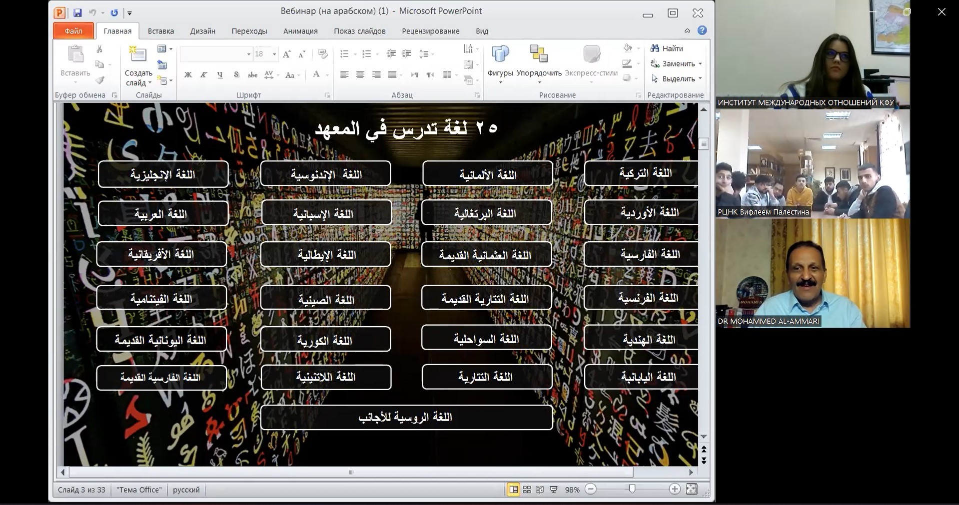Click the Italic formatting icon
The image size is (959, 505).
(x=203, y=75)
